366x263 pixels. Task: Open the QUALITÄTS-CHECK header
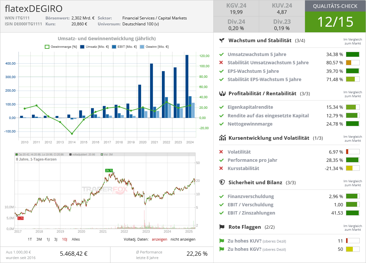[x=335, y=6]
